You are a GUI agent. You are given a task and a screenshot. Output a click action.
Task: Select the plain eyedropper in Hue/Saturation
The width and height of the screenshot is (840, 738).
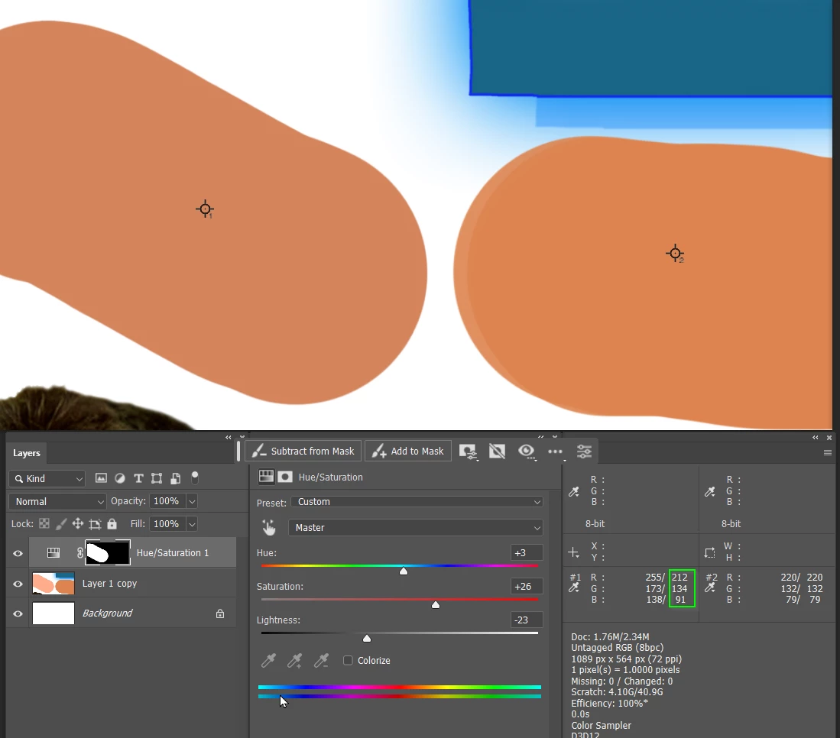[268, 660]
